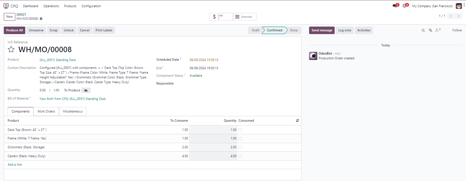Switch to the Work Orders tab

tap(46, 111)
